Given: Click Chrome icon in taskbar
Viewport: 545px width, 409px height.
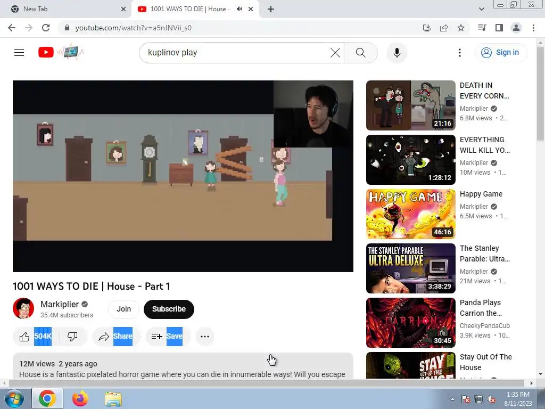Looking at the screenshot, I should click(x=47, y=398).
